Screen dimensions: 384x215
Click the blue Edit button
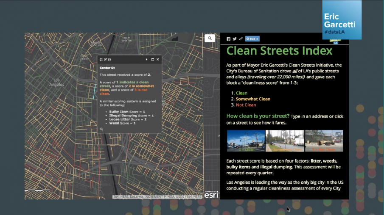252,39
